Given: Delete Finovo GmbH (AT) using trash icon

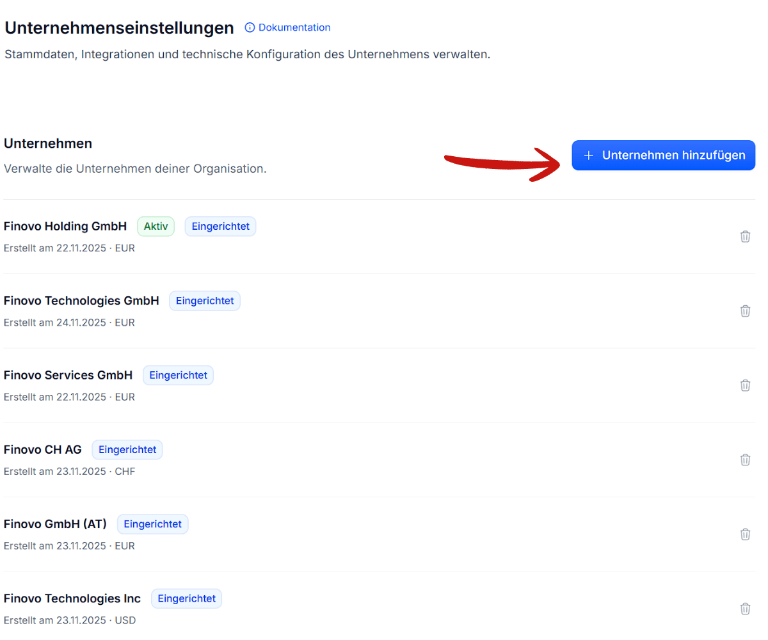Looking at the screenshot, I should [745, 534].
